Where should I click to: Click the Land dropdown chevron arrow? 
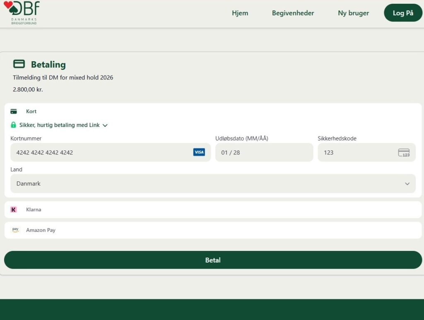point(407,184)
